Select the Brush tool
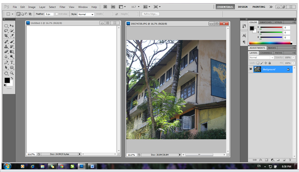The height and width of the screenshot is (172, 299). [x=12, y=42]
